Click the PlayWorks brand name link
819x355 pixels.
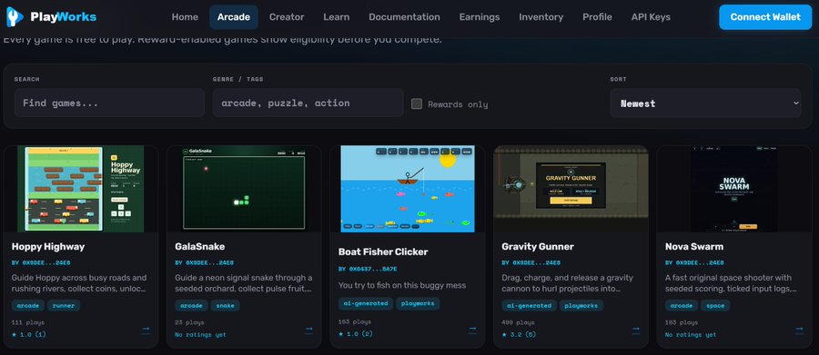point(63,17)
